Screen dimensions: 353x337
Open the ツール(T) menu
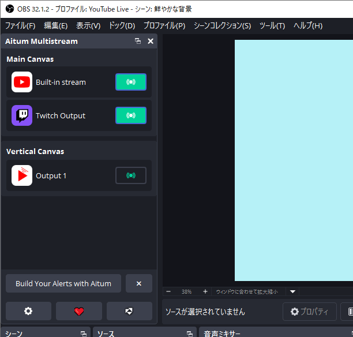[272, 26]
